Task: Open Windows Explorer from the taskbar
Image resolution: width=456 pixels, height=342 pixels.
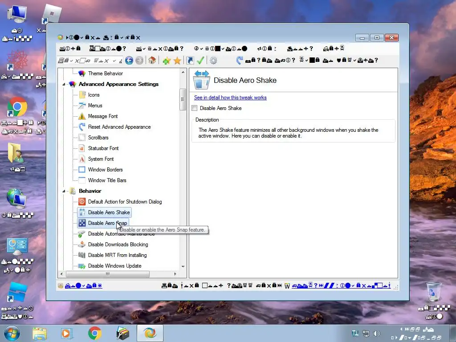Action: [40, 333]
